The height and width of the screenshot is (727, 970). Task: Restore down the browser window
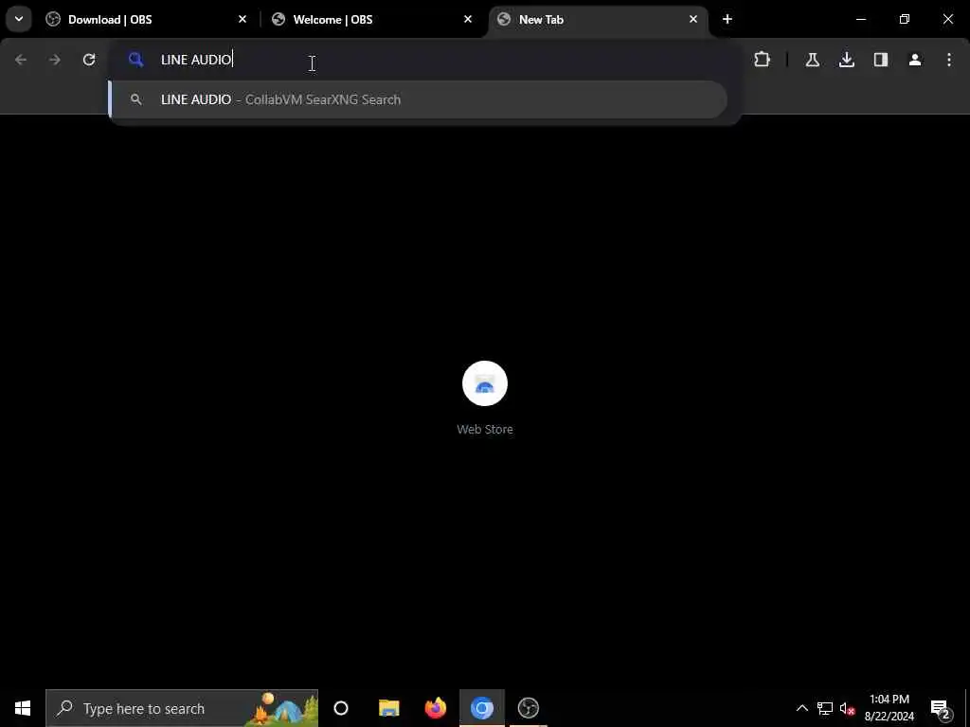coord(905,19)
